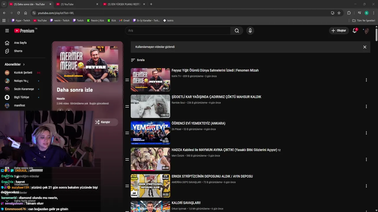Open the tab search dropdown arrow
This screenshot has height=212, width=378.
[x=4, y=4]
